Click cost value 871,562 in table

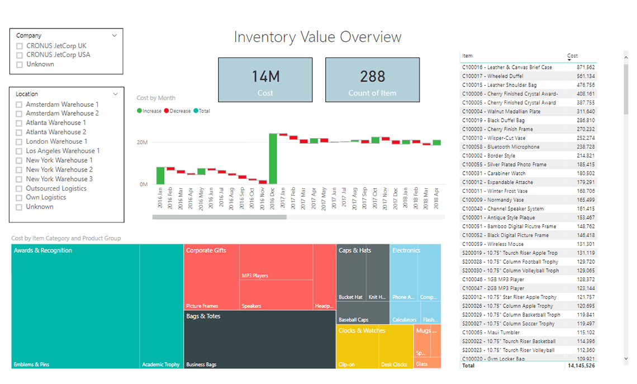pyautogui.click(x=586, y=68)
